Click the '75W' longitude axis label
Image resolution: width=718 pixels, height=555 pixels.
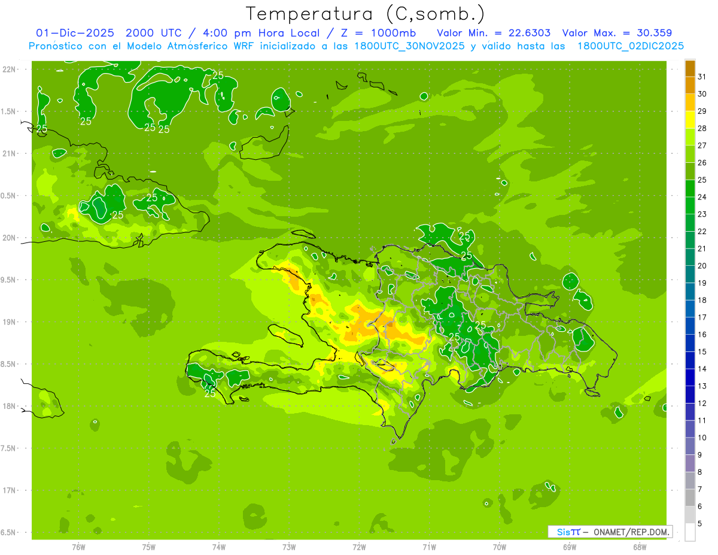(149, 547)
